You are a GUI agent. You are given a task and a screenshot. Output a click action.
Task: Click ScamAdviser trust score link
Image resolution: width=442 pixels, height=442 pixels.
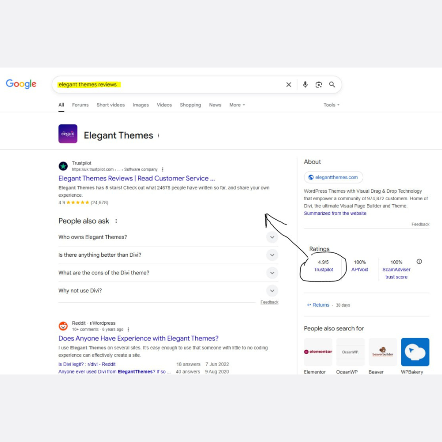point(396,273)
